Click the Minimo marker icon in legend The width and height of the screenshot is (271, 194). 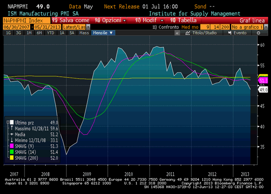tap(12, 140)
